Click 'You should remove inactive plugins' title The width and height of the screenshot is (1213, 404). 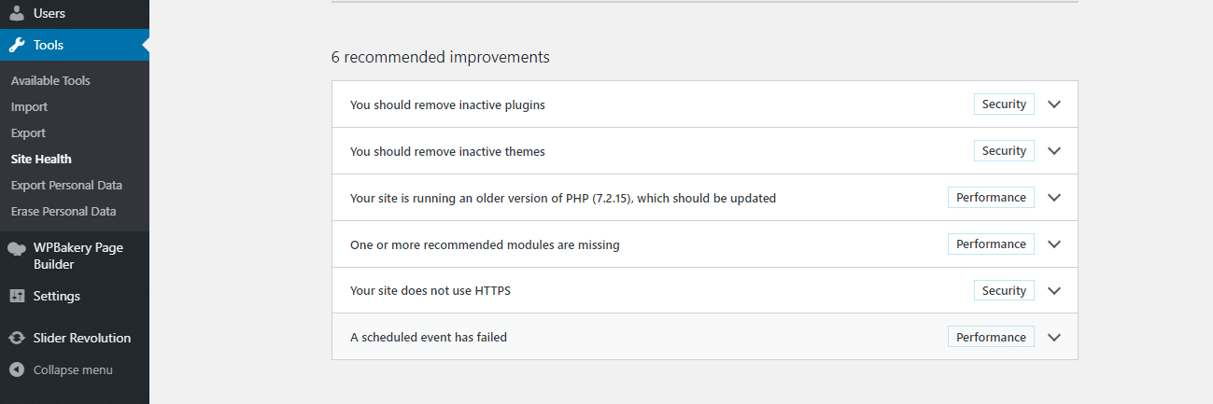click(447, 104)
